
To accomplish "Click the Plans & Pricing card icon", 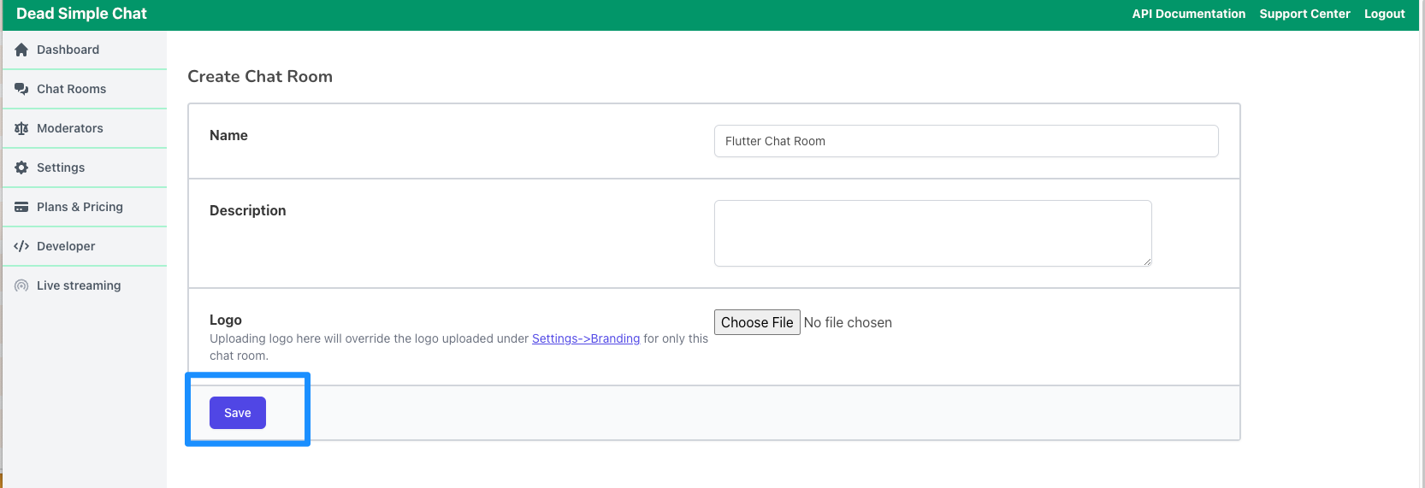I will point(21,207).
